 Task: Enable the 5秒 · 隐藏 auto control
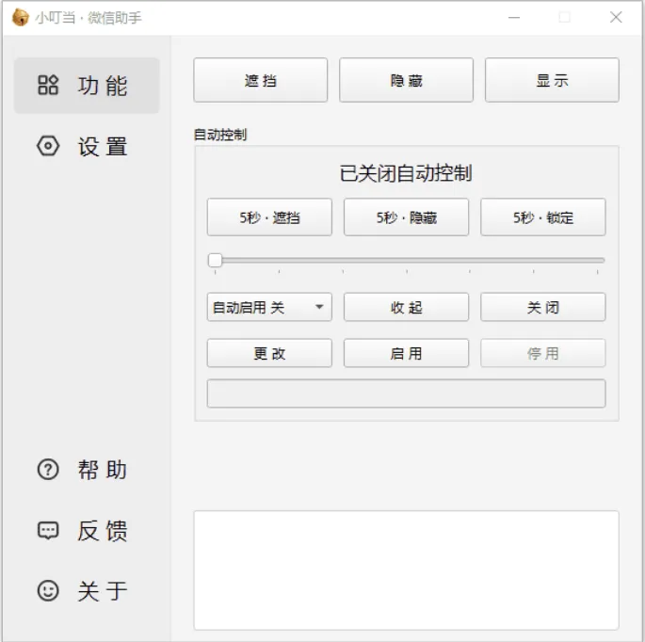[406, 217]
